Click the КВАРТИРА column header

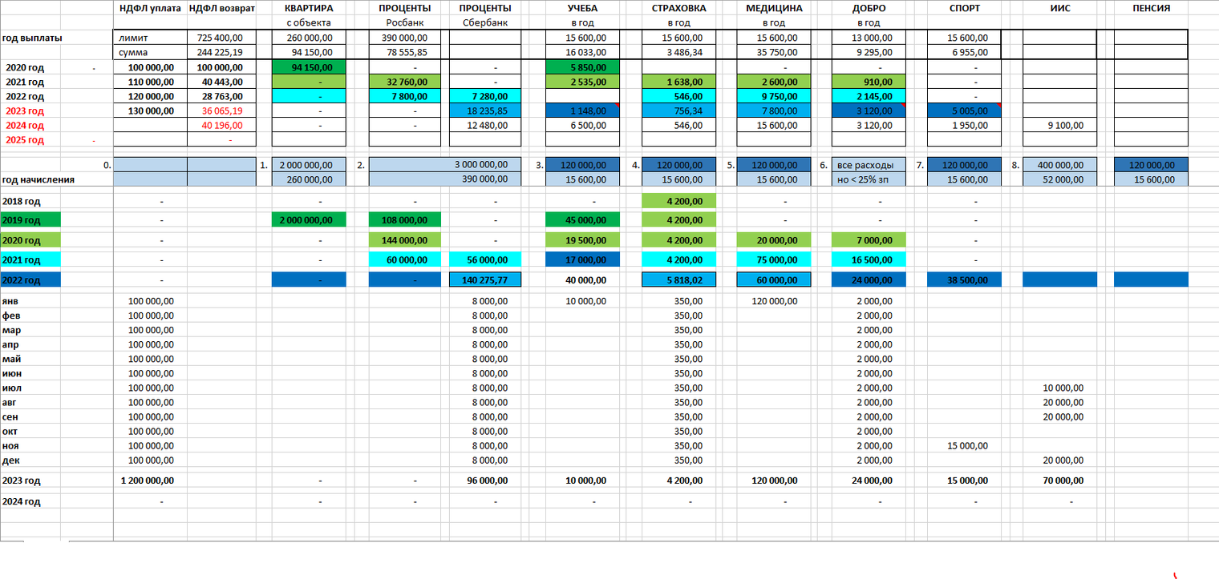pos(309,8)
